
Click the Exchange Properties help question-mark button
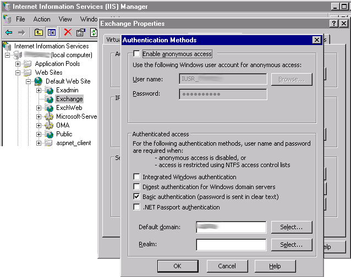coord(333,24)
